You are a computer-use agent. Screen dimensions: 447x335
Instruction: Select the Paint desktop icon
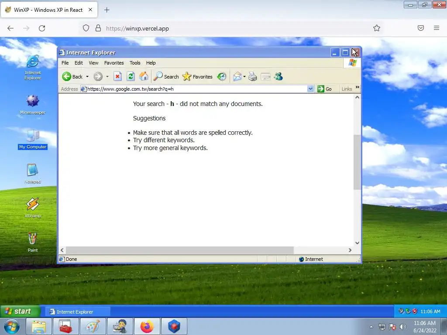click(x=33, y=242)
